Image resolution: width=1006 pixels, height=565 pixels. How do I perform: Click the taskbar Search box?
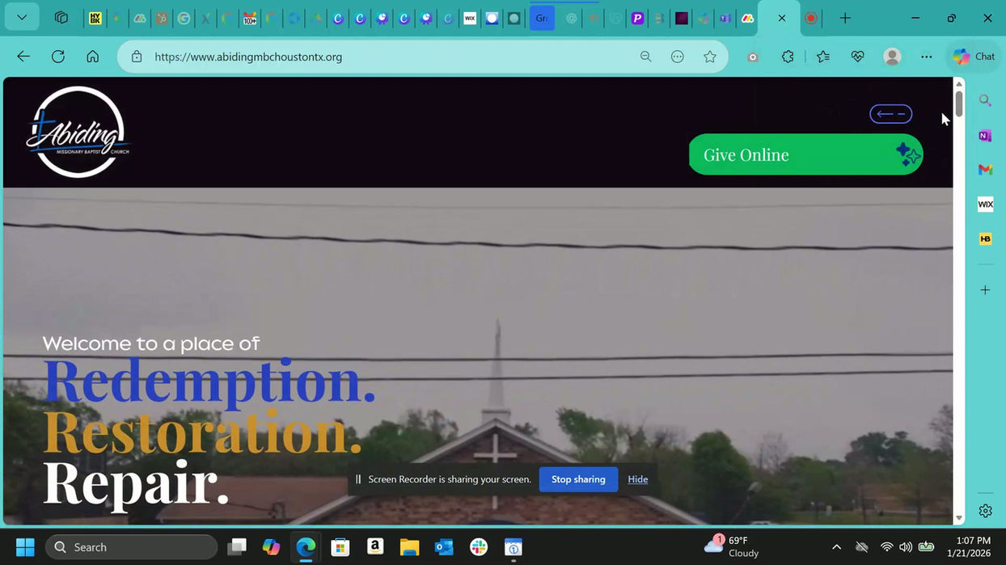pos(131,547)
